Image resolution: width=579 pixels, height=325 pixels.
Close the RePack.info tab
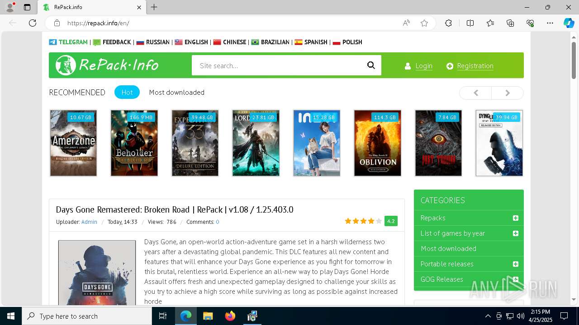[x=139, y=7]
